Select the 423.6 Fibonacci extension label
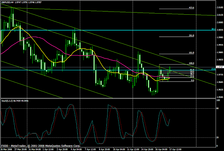 (x=191, y=8)
